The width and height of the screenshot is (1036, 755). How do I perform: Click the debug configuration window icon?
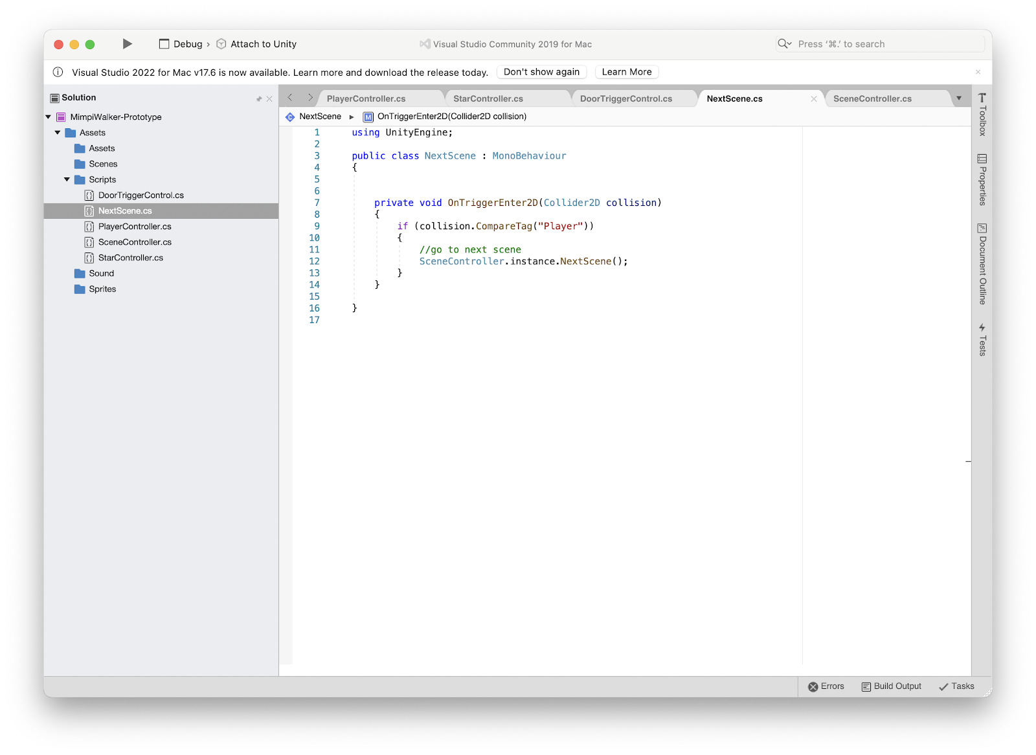point(164,44)
